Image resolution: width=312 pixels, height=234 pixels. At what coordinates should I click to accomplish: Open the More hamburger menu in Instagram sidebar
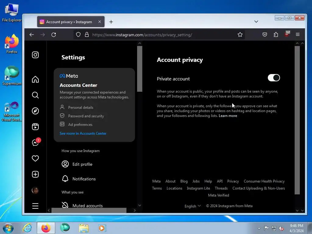click(x=35, y=206)
